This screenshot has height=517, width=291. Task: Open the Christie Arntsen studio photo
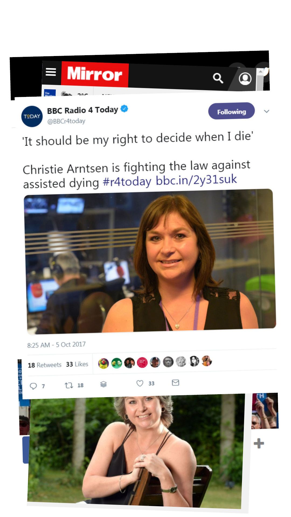click(150, 261)
